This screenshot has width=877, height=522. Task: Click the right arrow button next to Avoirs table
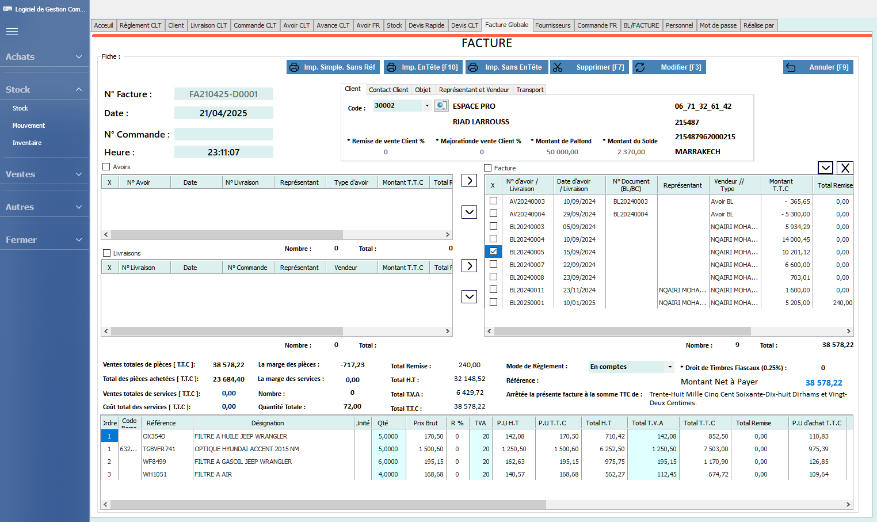(470, 181)
